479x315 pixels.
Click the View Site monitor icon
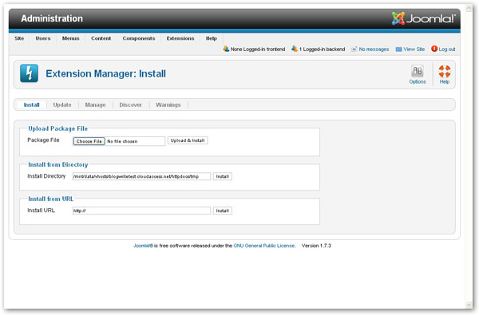(x=398, y=49)
